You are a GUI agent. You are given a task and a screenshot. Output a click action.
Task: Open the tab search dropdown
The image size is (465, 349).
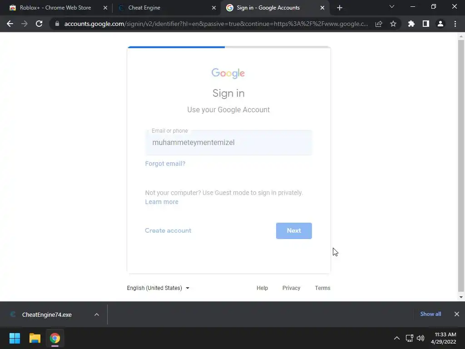pyautogui.click(x=392, y=6)
